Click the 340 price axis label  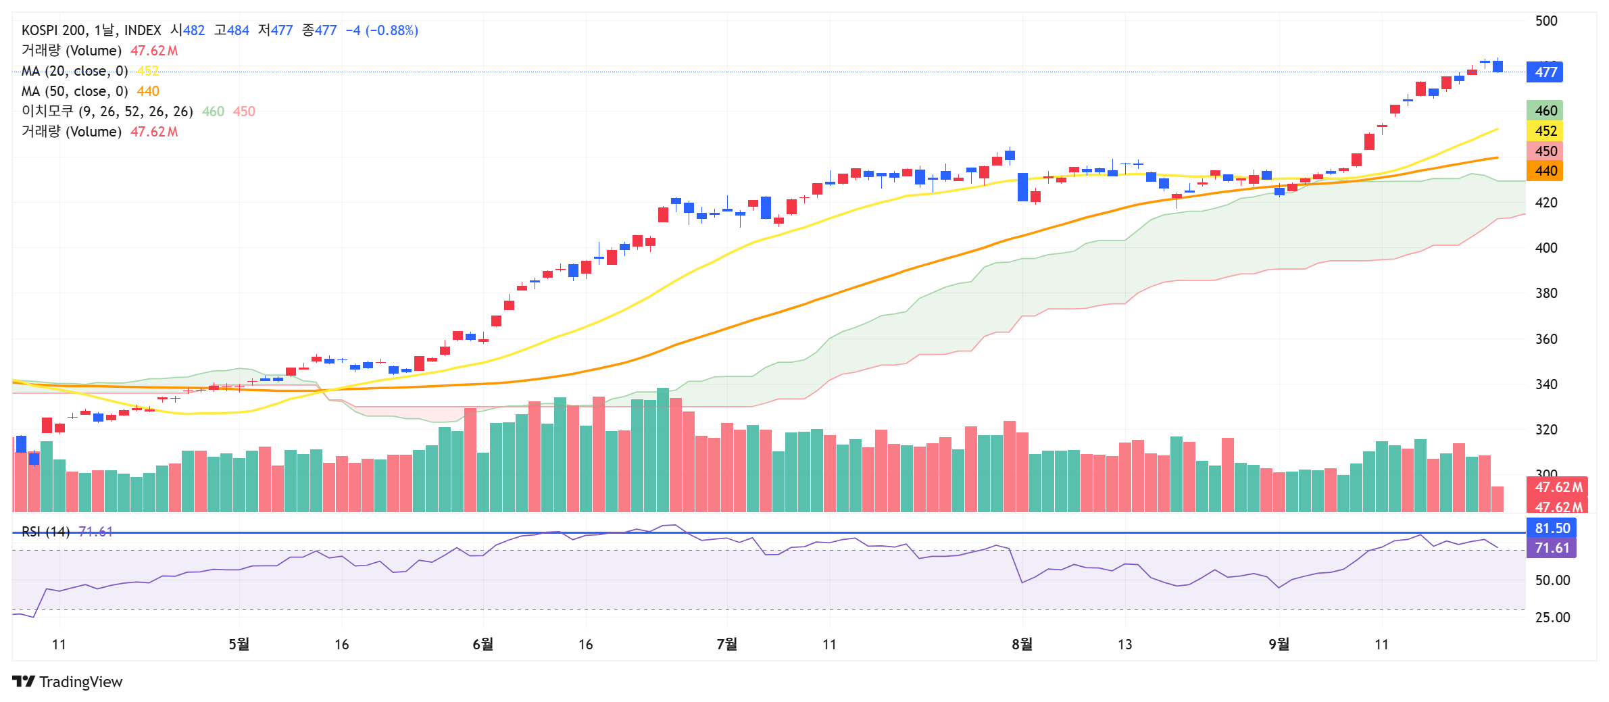[1546, 384]
